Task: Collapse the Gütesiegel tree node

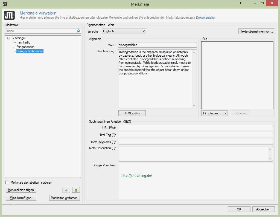Action: click(9, 38)
